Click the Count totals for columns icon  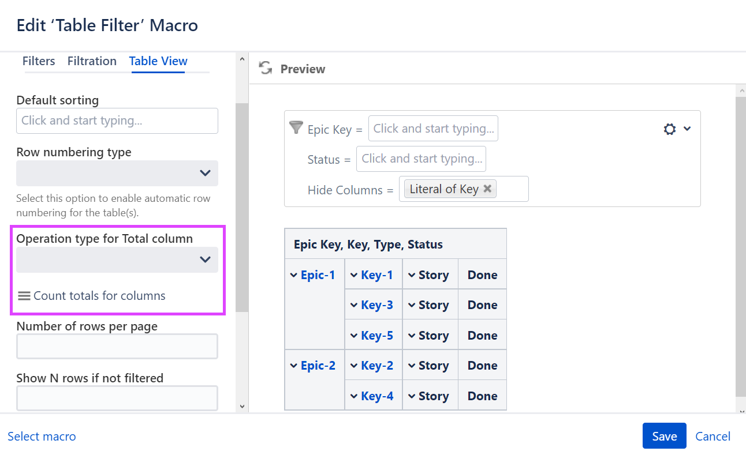(x=24, y=295)
